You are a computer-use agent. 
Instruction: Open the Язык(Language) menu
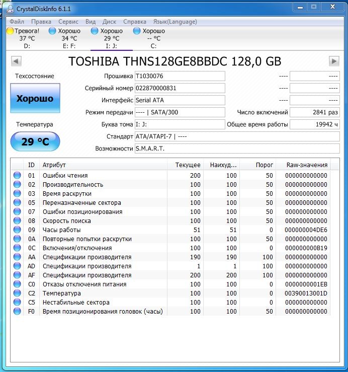[175, 22]
